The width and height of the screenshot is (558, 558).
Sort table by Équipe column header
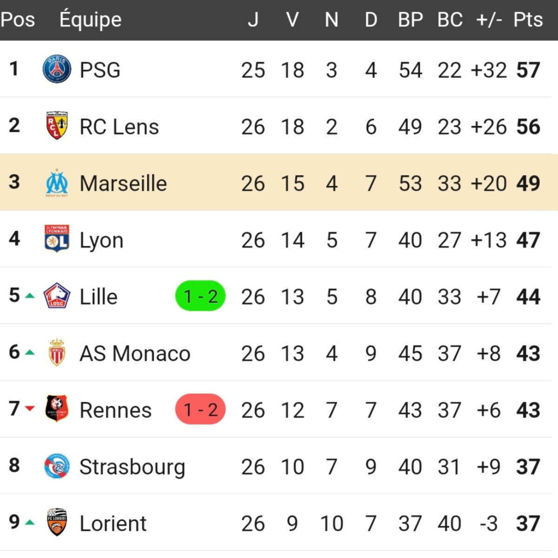[x=91, y=20]
